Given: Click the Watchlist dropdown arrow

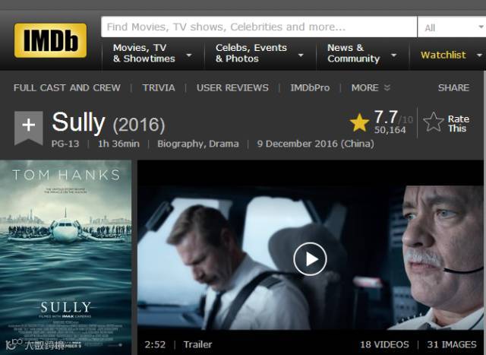Looking at the screenshot, I should click(479, 55).
